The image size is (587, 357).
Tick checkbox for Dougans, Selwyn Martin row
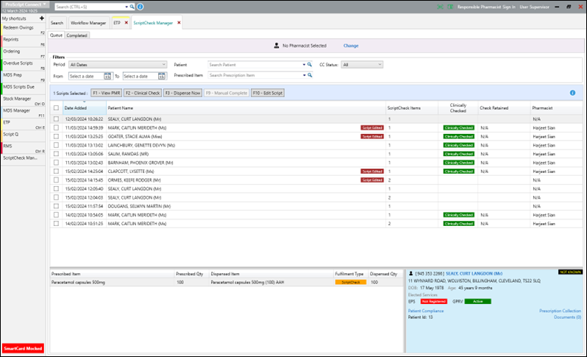coord(56,206)
